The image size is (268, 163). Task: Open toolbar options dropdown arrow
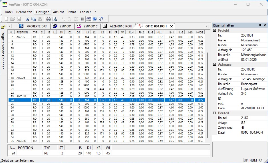tap(106, 20)
